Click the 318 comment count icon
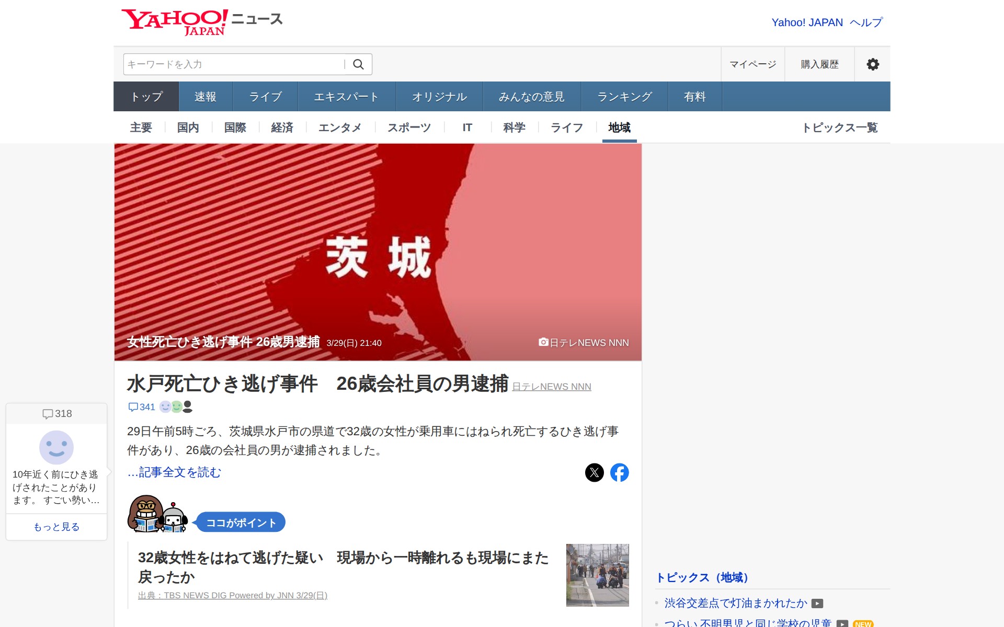 pos(48,414)
